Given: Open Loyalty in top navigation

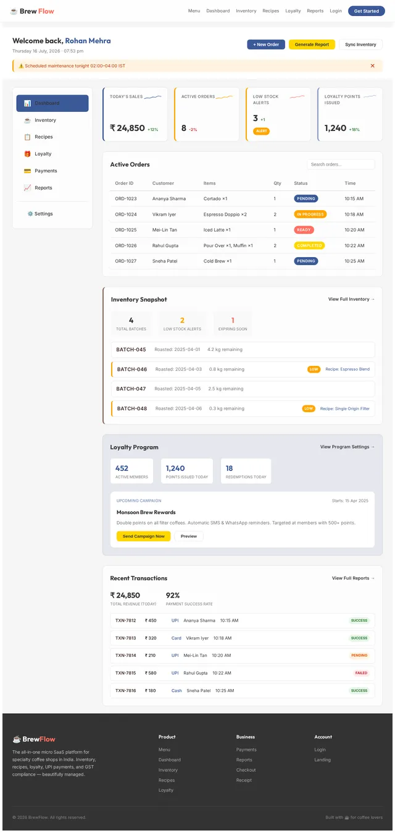Looking at the screenshot, I should pyautogui.click(x=293, y=11).
